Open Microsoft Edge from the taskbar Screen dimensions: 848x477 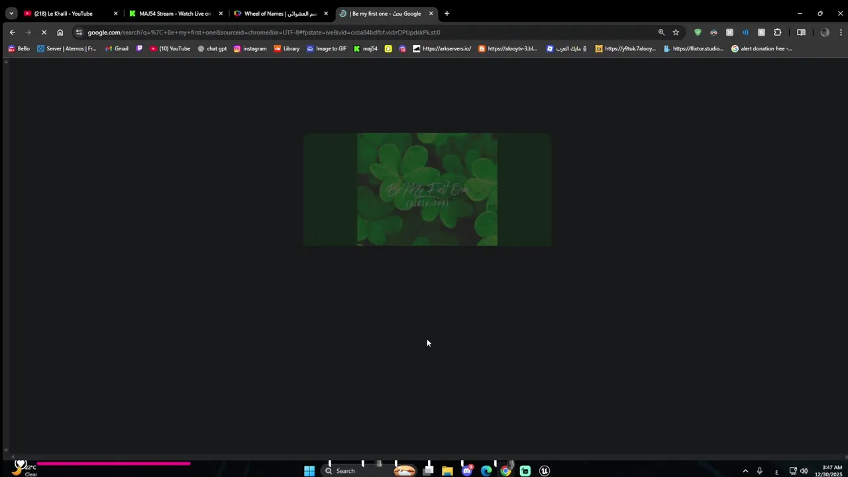click(486, 471)
